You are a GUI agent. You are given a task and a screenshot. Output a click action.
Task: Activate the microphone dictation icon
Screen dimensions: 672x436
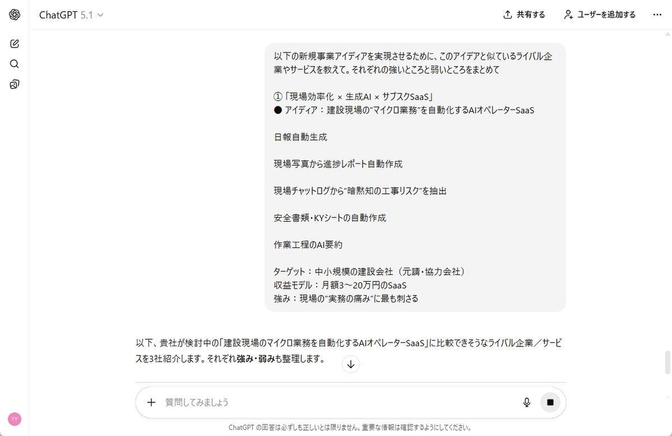tap(527, 402)
